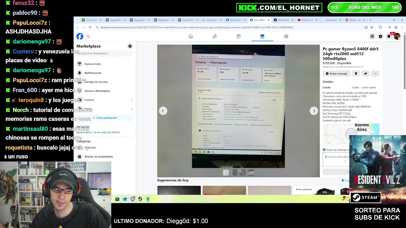
Task: Switch to the Upgrade Re... browser tab
Action: click(115, 20)
